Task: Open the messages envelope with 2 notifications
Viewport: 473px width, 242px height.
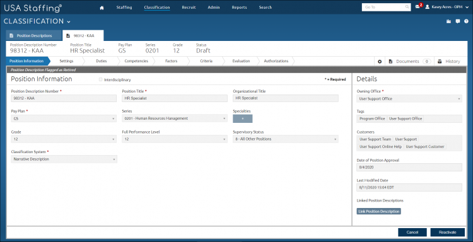Action: (418, 7)
